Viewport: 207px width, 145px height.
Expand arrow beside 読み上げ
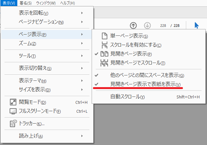tap(82, 136)
